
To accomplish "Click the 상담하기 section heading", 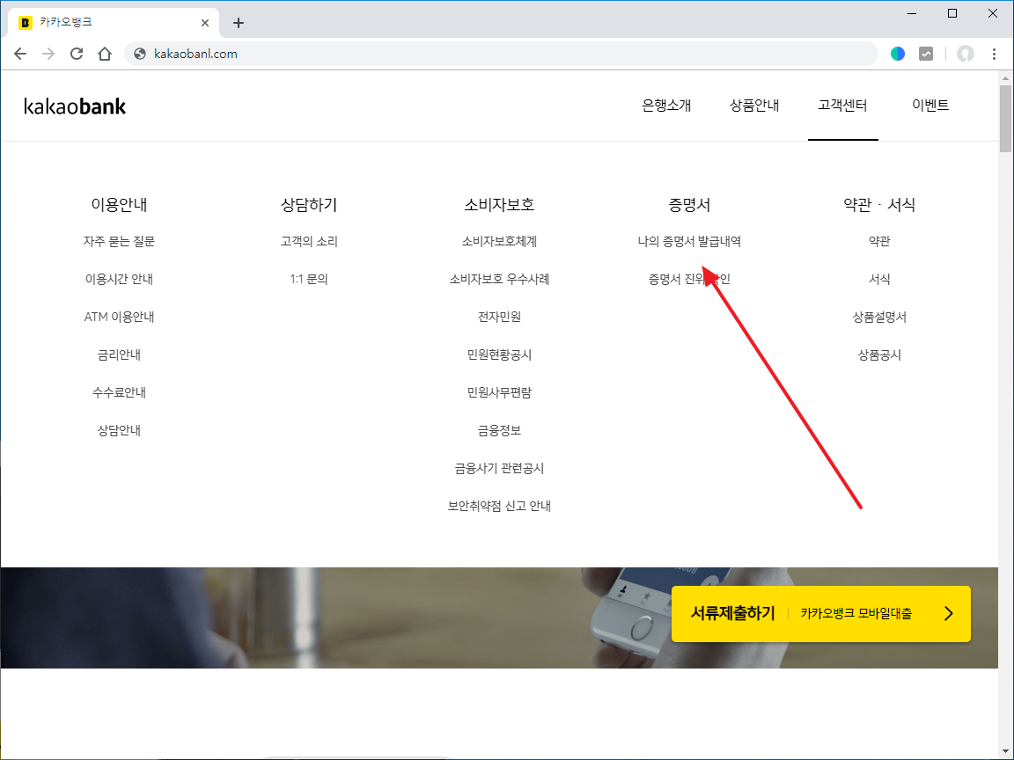I will 309,205.
